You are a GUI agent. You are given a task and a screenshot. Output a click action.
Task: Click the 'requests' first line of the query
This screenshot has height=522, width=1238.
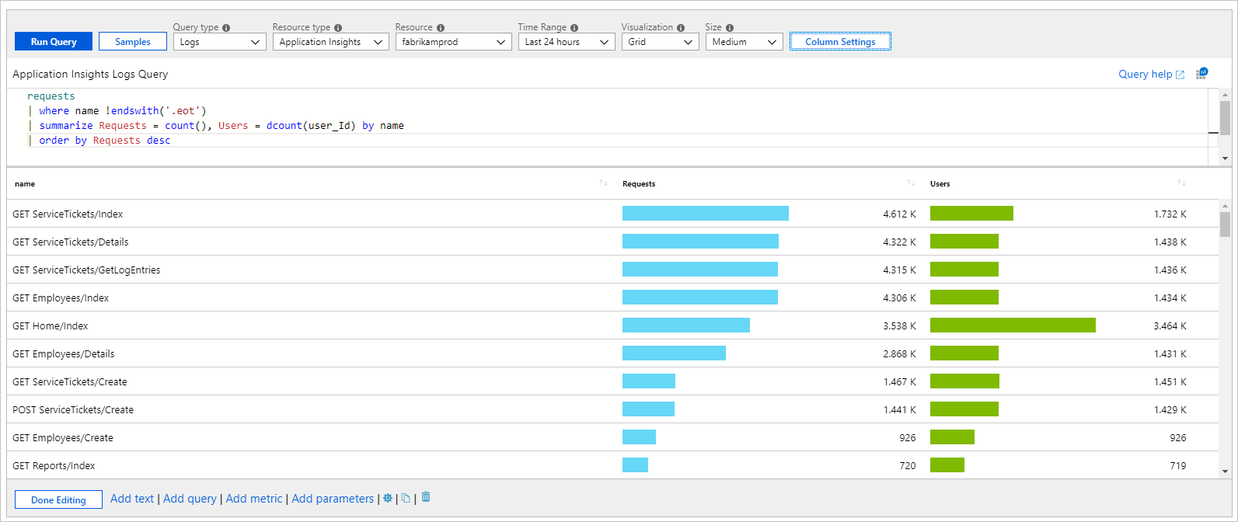click(51, 96)
